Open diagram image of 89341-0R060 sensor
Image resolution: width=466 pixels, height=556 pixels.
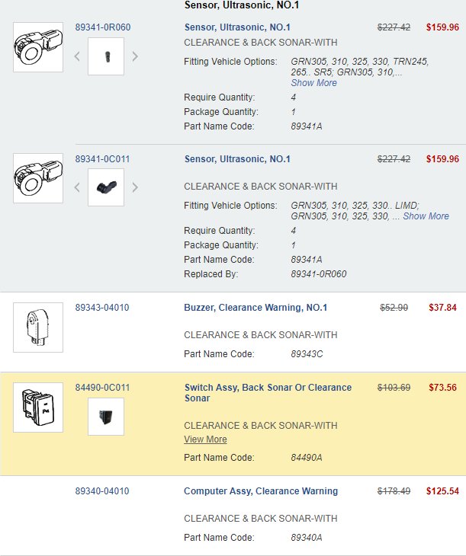38,47
